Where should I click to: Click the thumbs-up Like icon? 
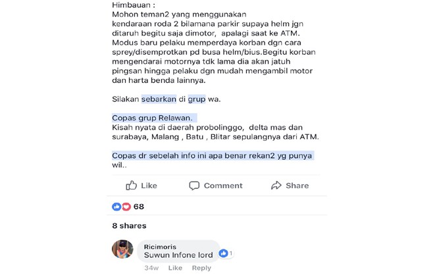coord(132,186)
